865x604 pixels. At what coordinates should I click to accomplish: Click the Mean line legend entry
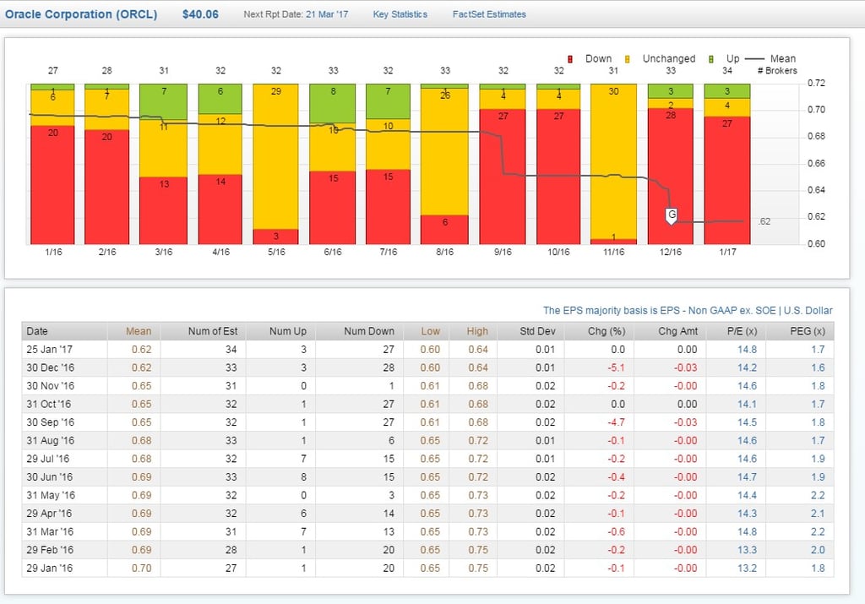pyautogui.click(x=770, y=58)
